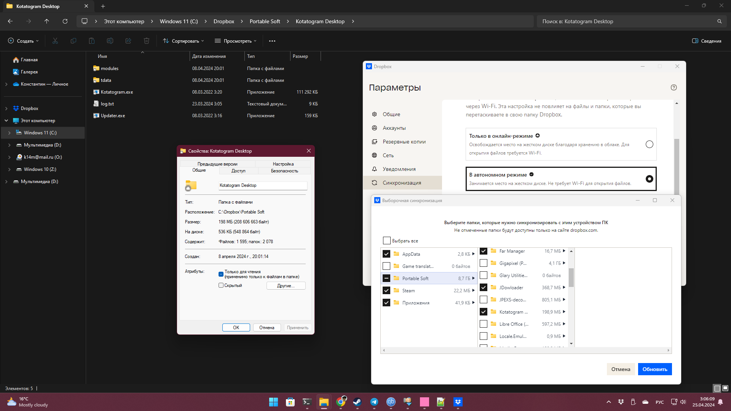The width and height of the screenshot is (731, 411).
Task: Click the Delete trash icon
Action: click(x=147, y=41)
